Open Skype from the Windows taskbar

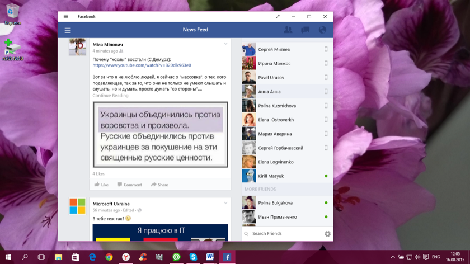(x=193, y=257)
